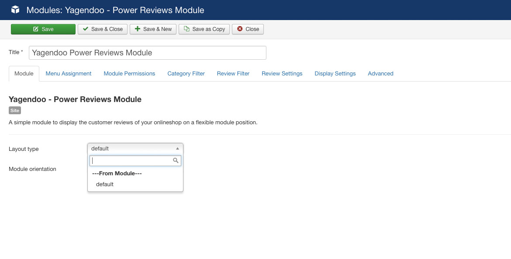The image size is (511, 259).
Task: Click the green Save button
Action: point(43,29)
